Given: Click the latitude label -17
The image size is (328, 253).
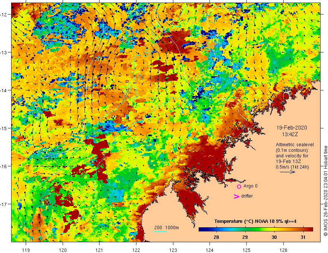Looking at the screenshot, I should tap(4, 204).
